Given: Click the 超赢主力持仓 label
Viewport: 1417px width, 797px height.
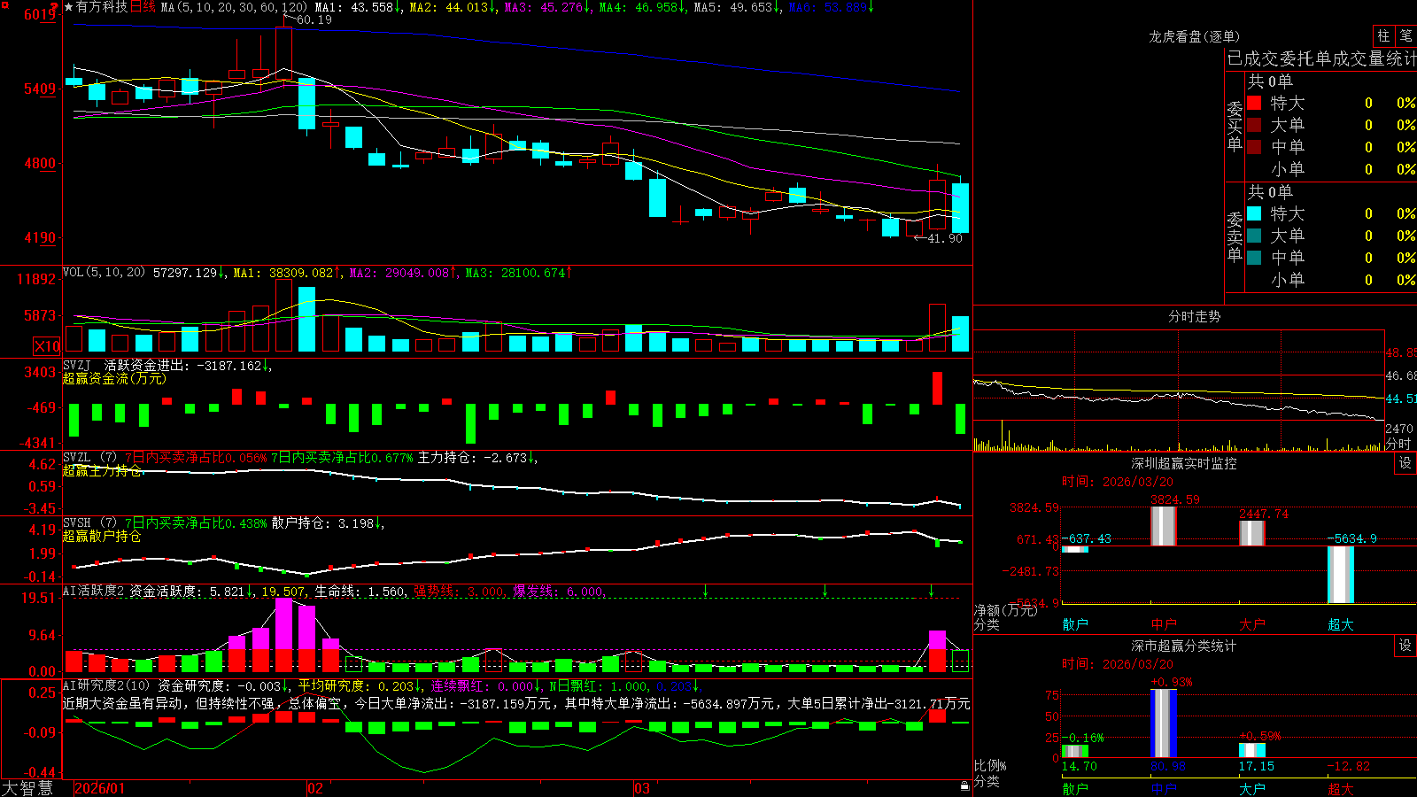Looking at the screenshot, I should 102,470.
